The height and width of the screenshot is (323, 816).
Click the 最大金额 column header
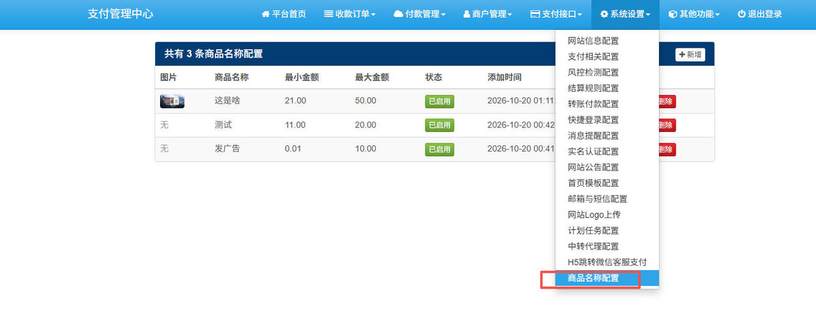(372, 77)
